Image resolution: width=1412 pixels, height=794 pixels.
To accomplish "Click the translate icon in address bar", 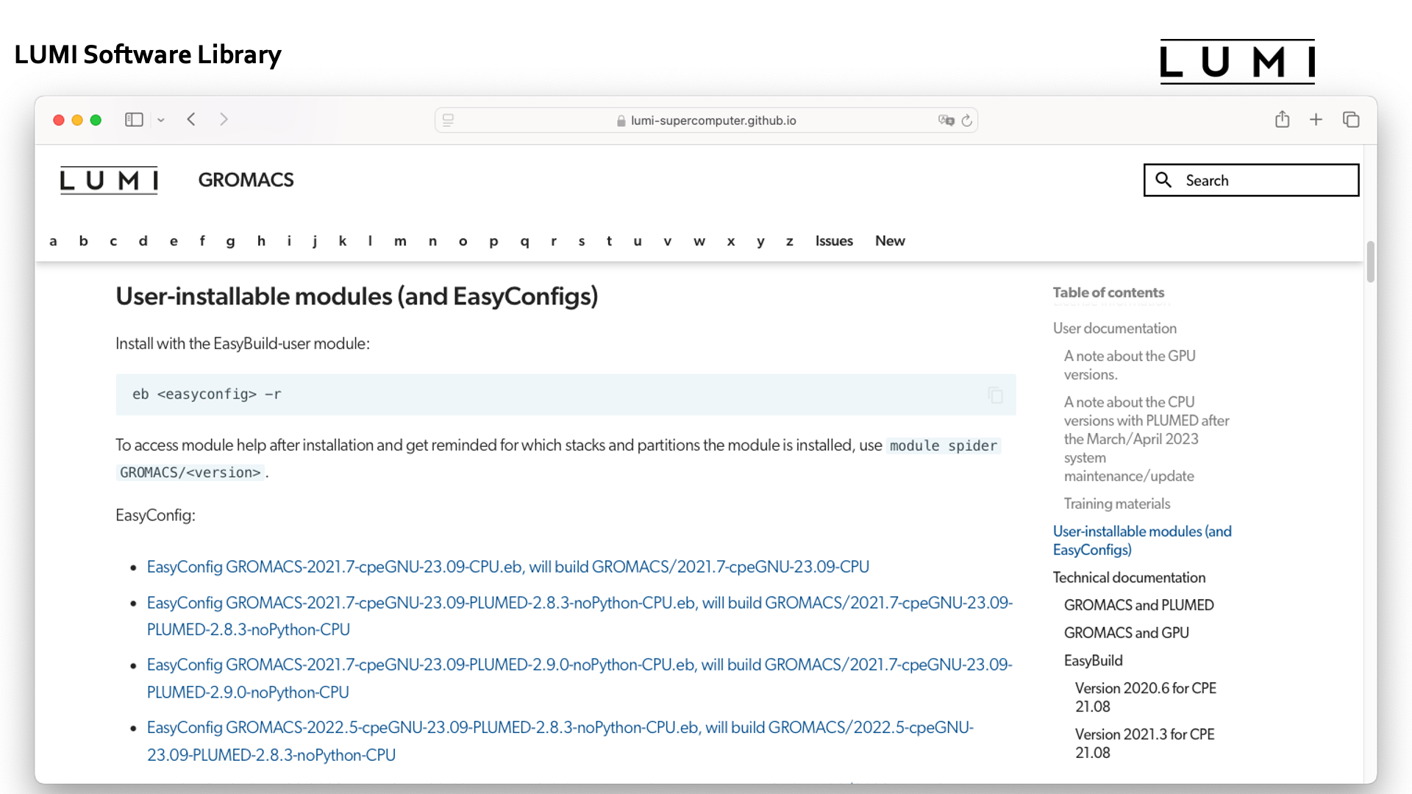I will pyautogui.click(x=946, y=120).
